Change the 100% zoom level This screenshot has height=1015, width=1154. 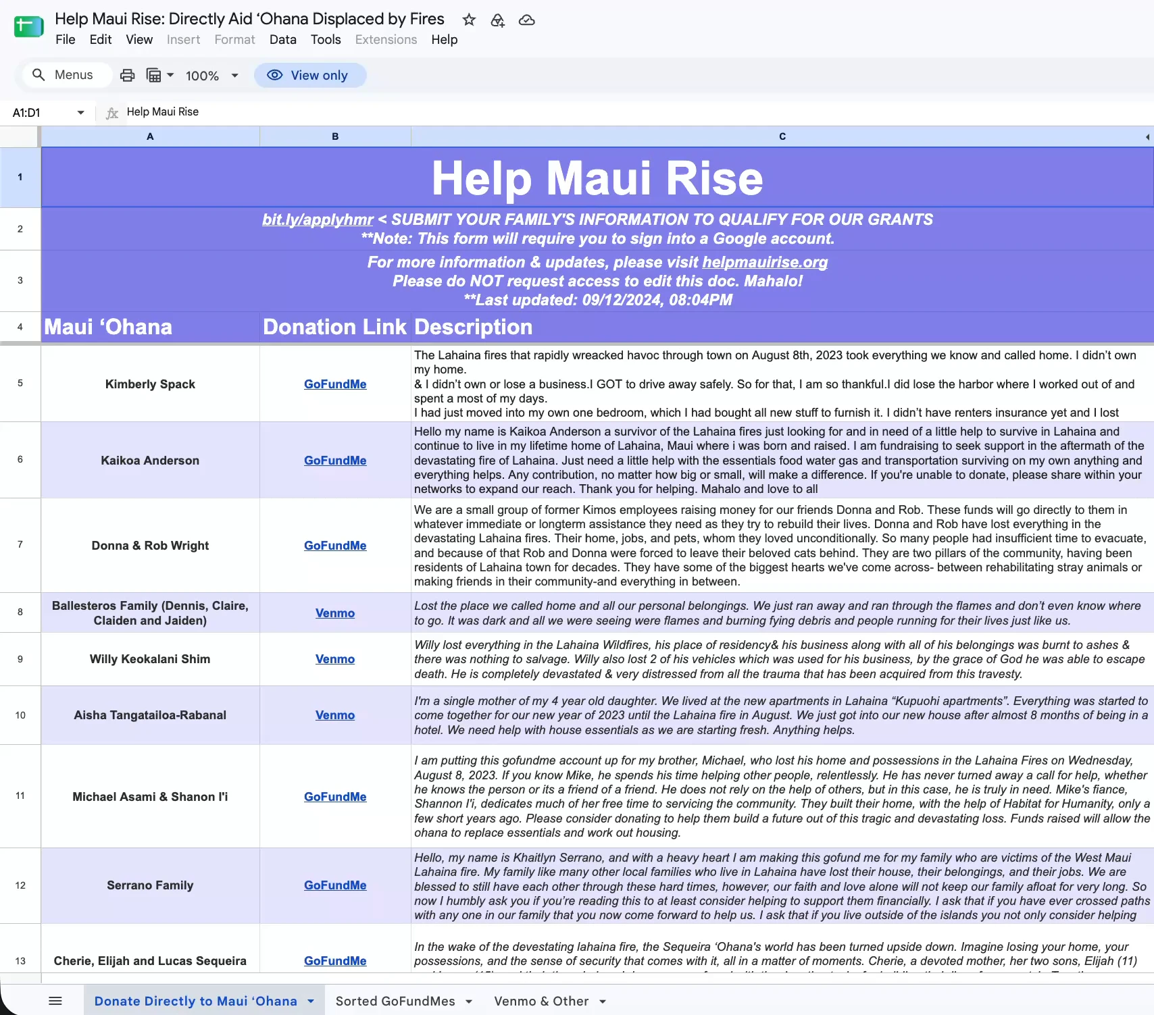click(x=212, y=76)
